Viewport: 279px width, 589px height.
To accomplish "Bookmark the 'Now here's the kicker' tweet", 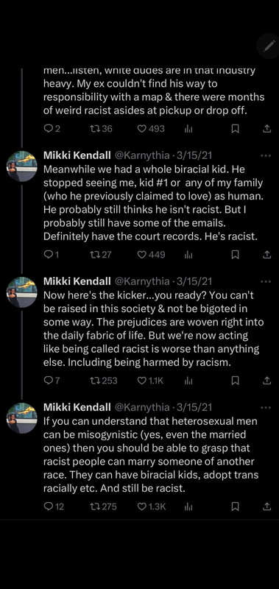I will click(235, 381).
